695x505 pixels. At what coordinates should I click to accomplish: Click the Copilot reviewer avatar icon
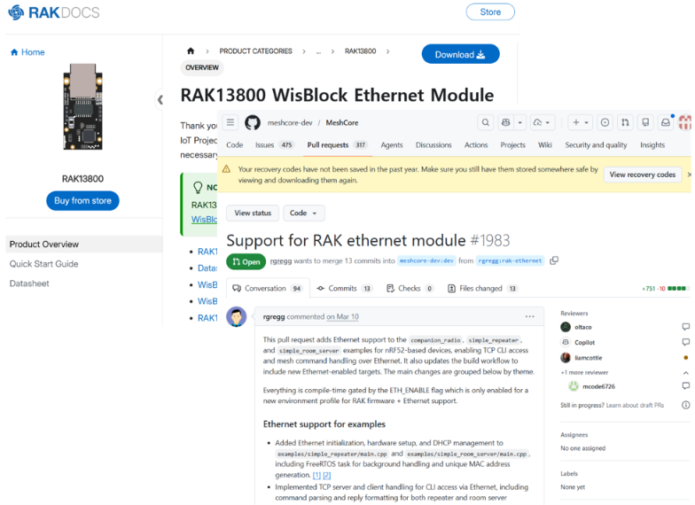(x=566, y=342)
